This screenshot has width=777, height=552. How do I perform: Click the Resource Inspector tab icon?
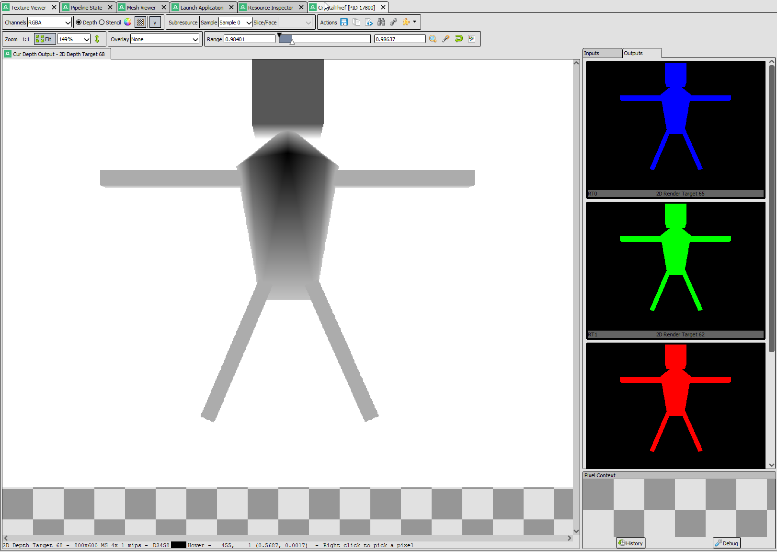click(243, 7)
